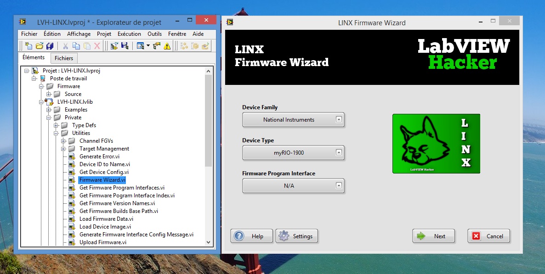This screenshot has width=545, height=274.
Task: Select Firmware Wizard.vi in the tree
Action: 102,180
